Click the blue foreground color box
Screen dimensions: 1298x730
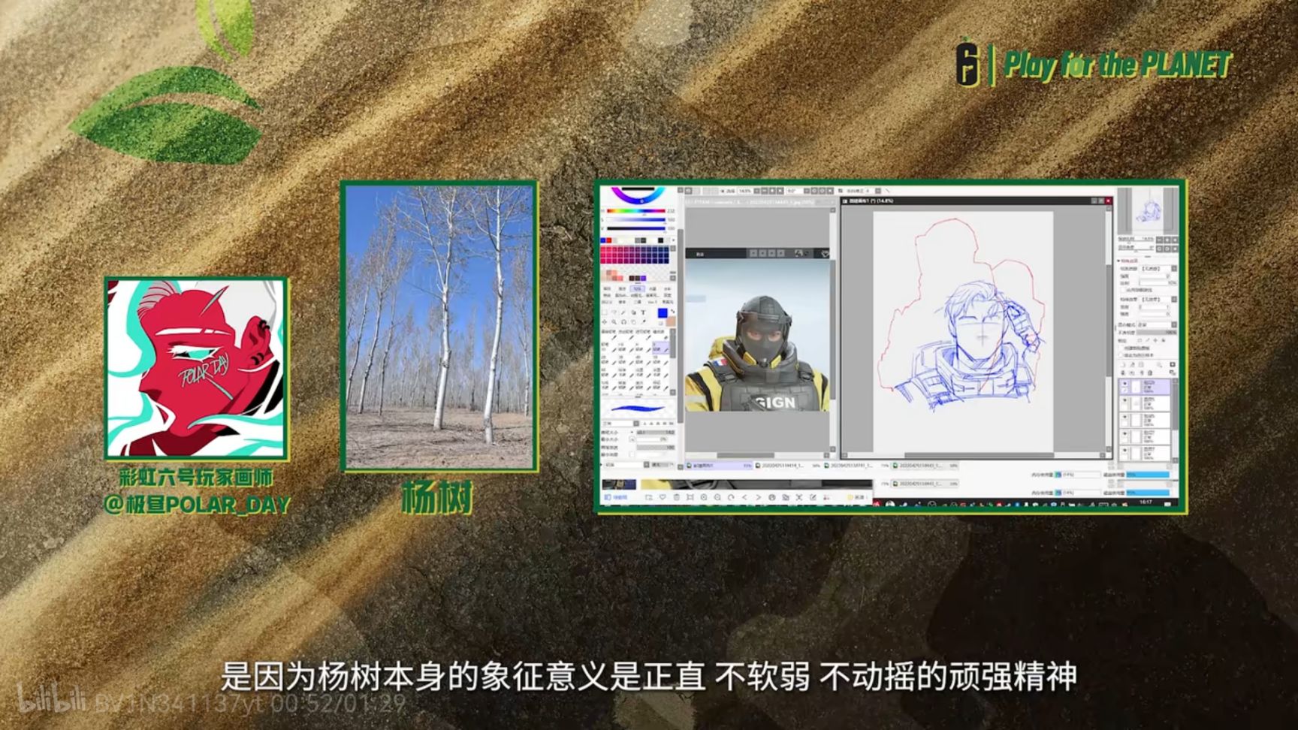click(x=663, y=313)
